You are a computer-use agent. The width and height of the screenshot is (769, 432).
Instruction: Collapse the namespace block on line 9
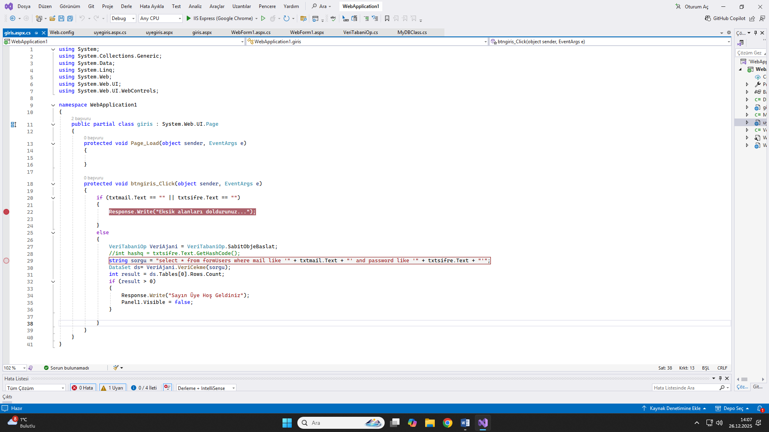(x=53, y=105)
